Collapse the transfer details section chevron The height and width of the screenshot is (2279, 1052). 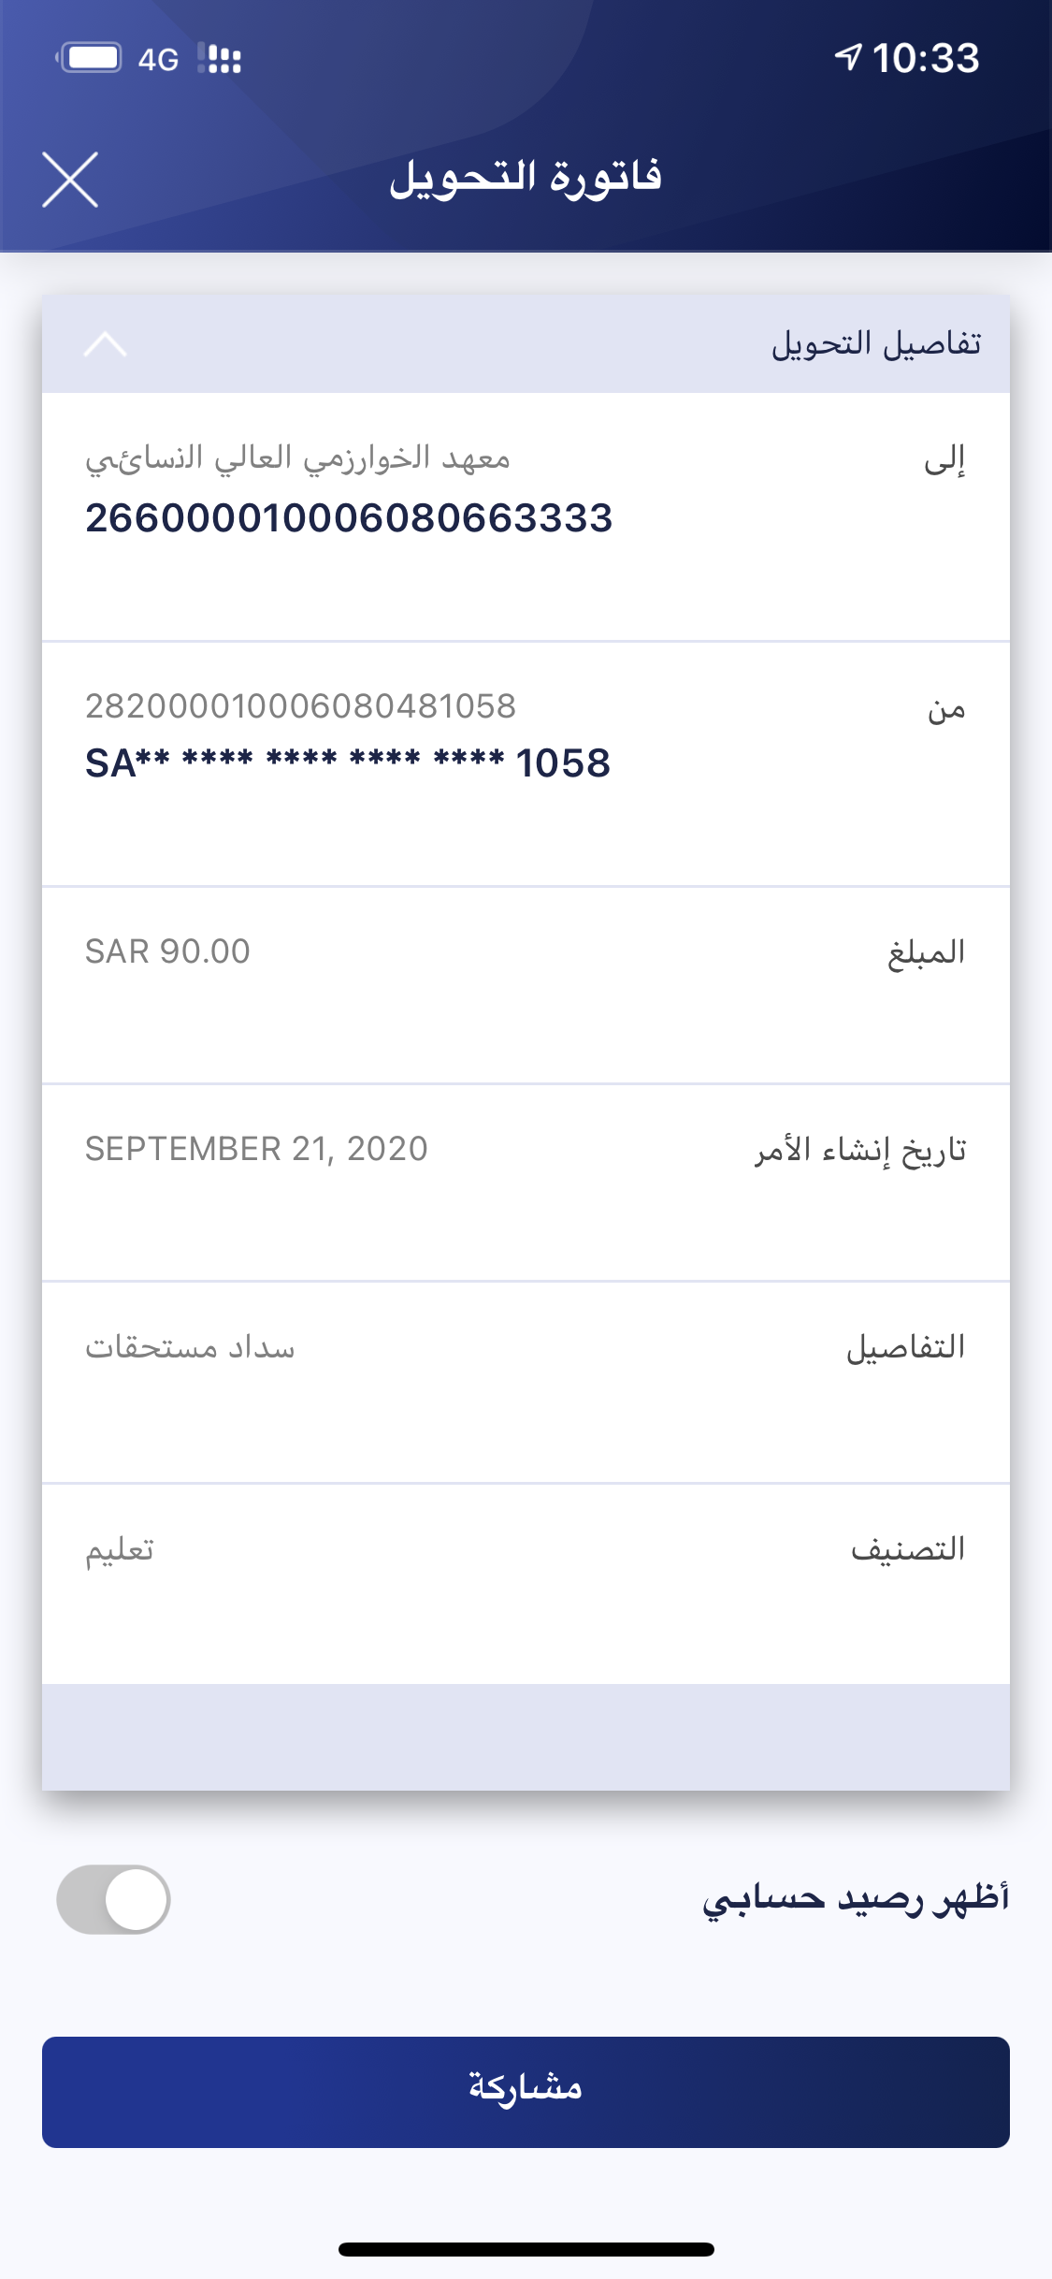105,344
